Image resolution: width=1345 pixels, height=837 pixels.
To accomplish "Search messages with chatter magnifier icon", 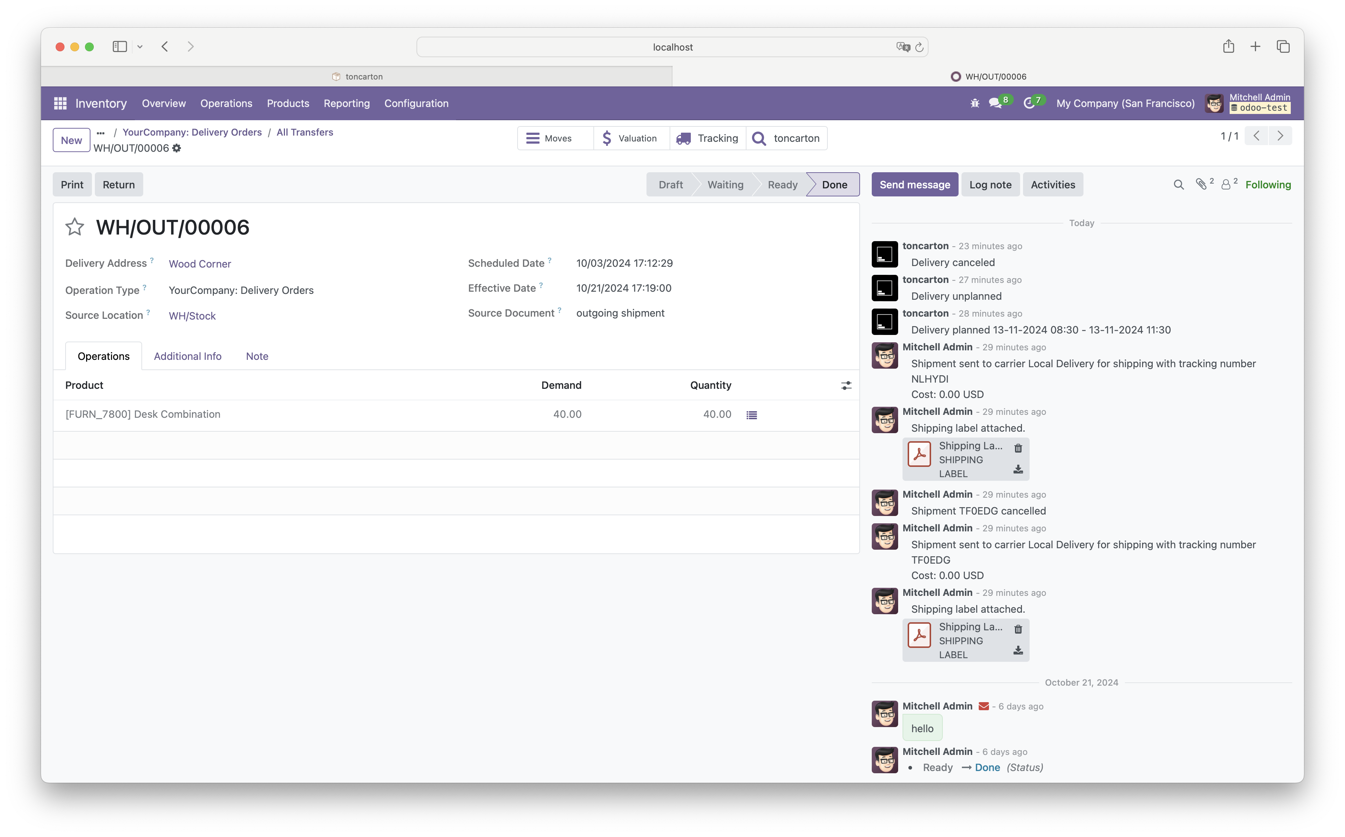I will click(1178, 185).
